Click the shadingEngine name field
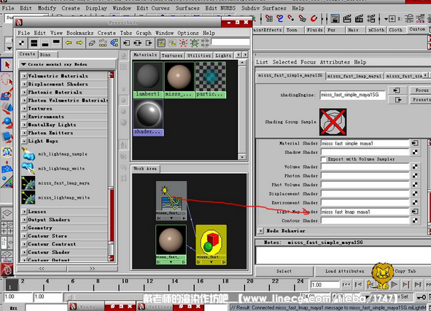This screenshot has height=311, width=431. click(x=352, y=95)
